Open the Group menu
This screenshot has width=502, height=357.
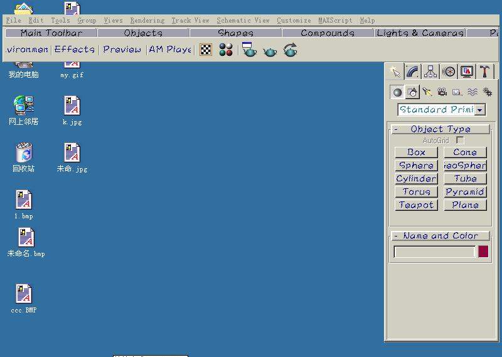[87, 21]
